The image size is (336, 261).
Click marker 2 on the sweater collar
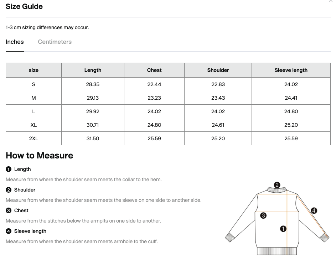[277, 185]
